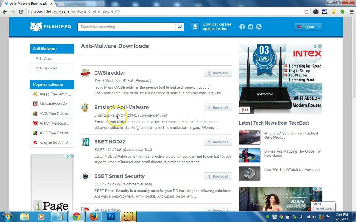Open FileHippo Twitter page icon

(251, 27)
